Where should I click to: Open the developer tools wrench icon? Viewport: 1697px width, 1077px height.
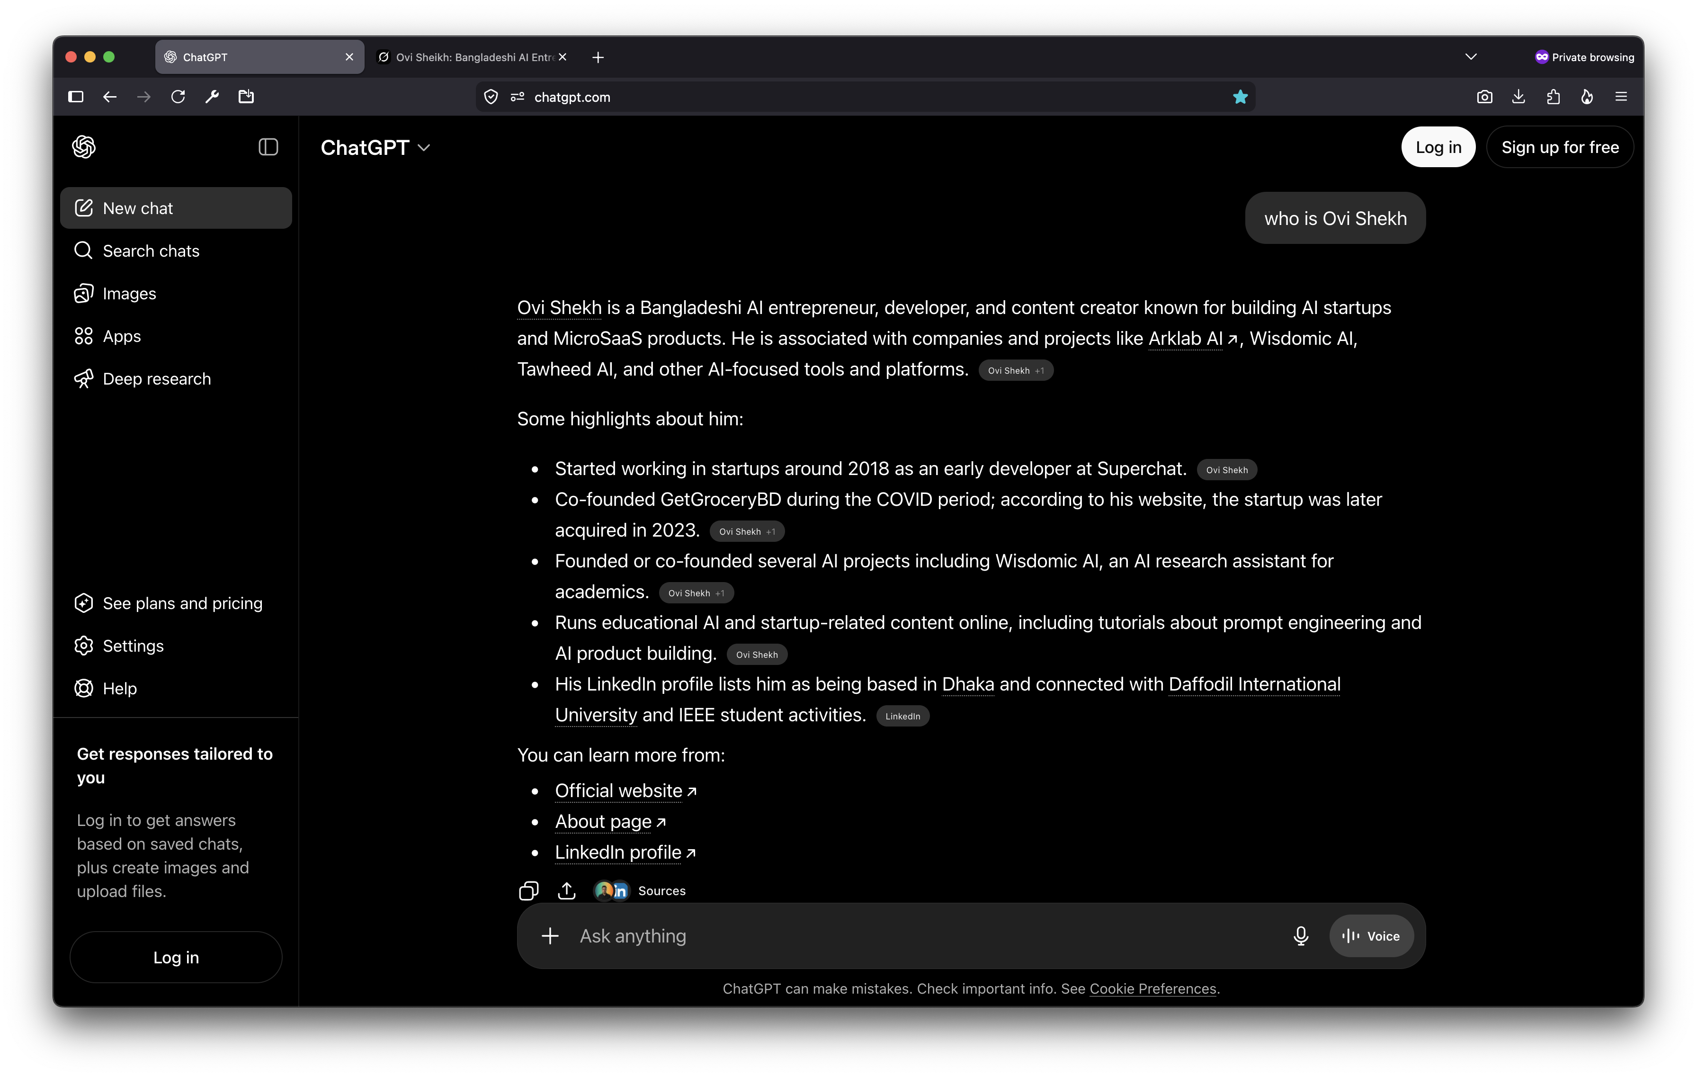[x=212, y=97]
